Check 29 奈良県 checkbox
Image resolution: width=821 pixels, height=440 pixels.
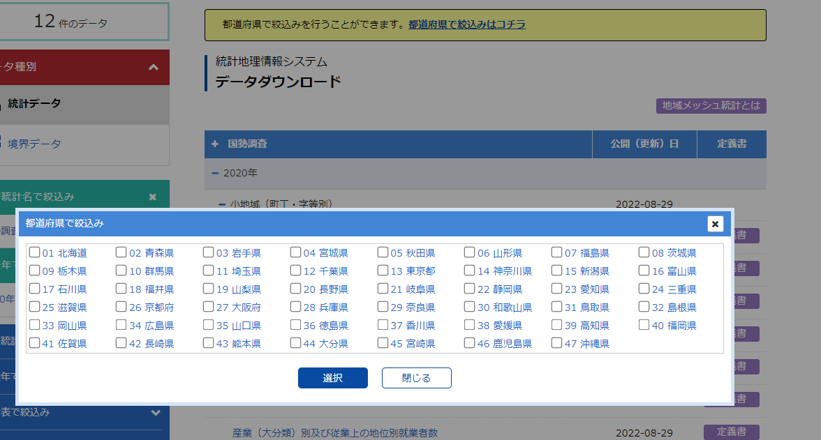[383, 307]
